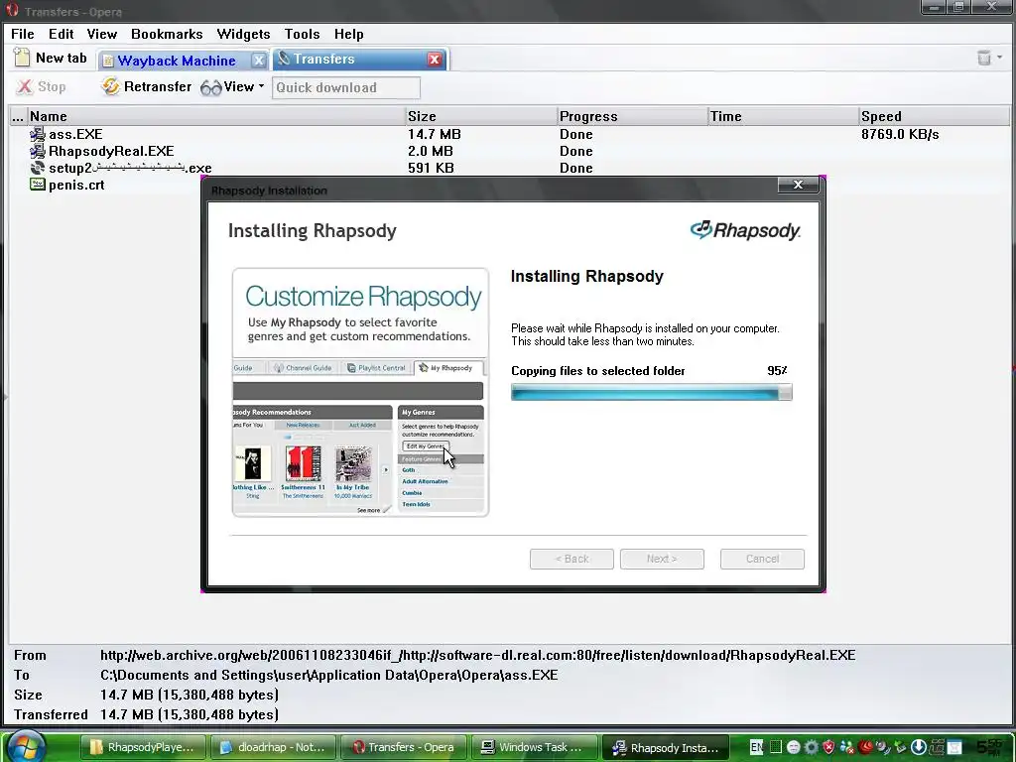Switch to dloadrhap Notepad taskbar button
1016x762 pixels.
click(x=273, y=747)
